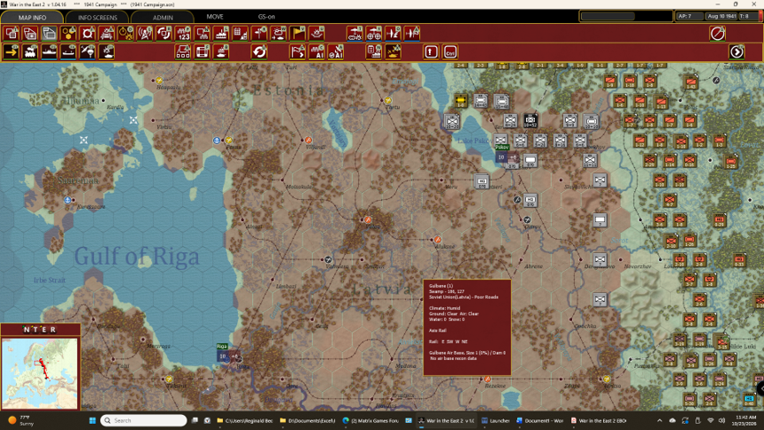This screenshot has width=764, height=430.
Task: Select the second ship amphibious mode
Action: click(x=68, y=51)
